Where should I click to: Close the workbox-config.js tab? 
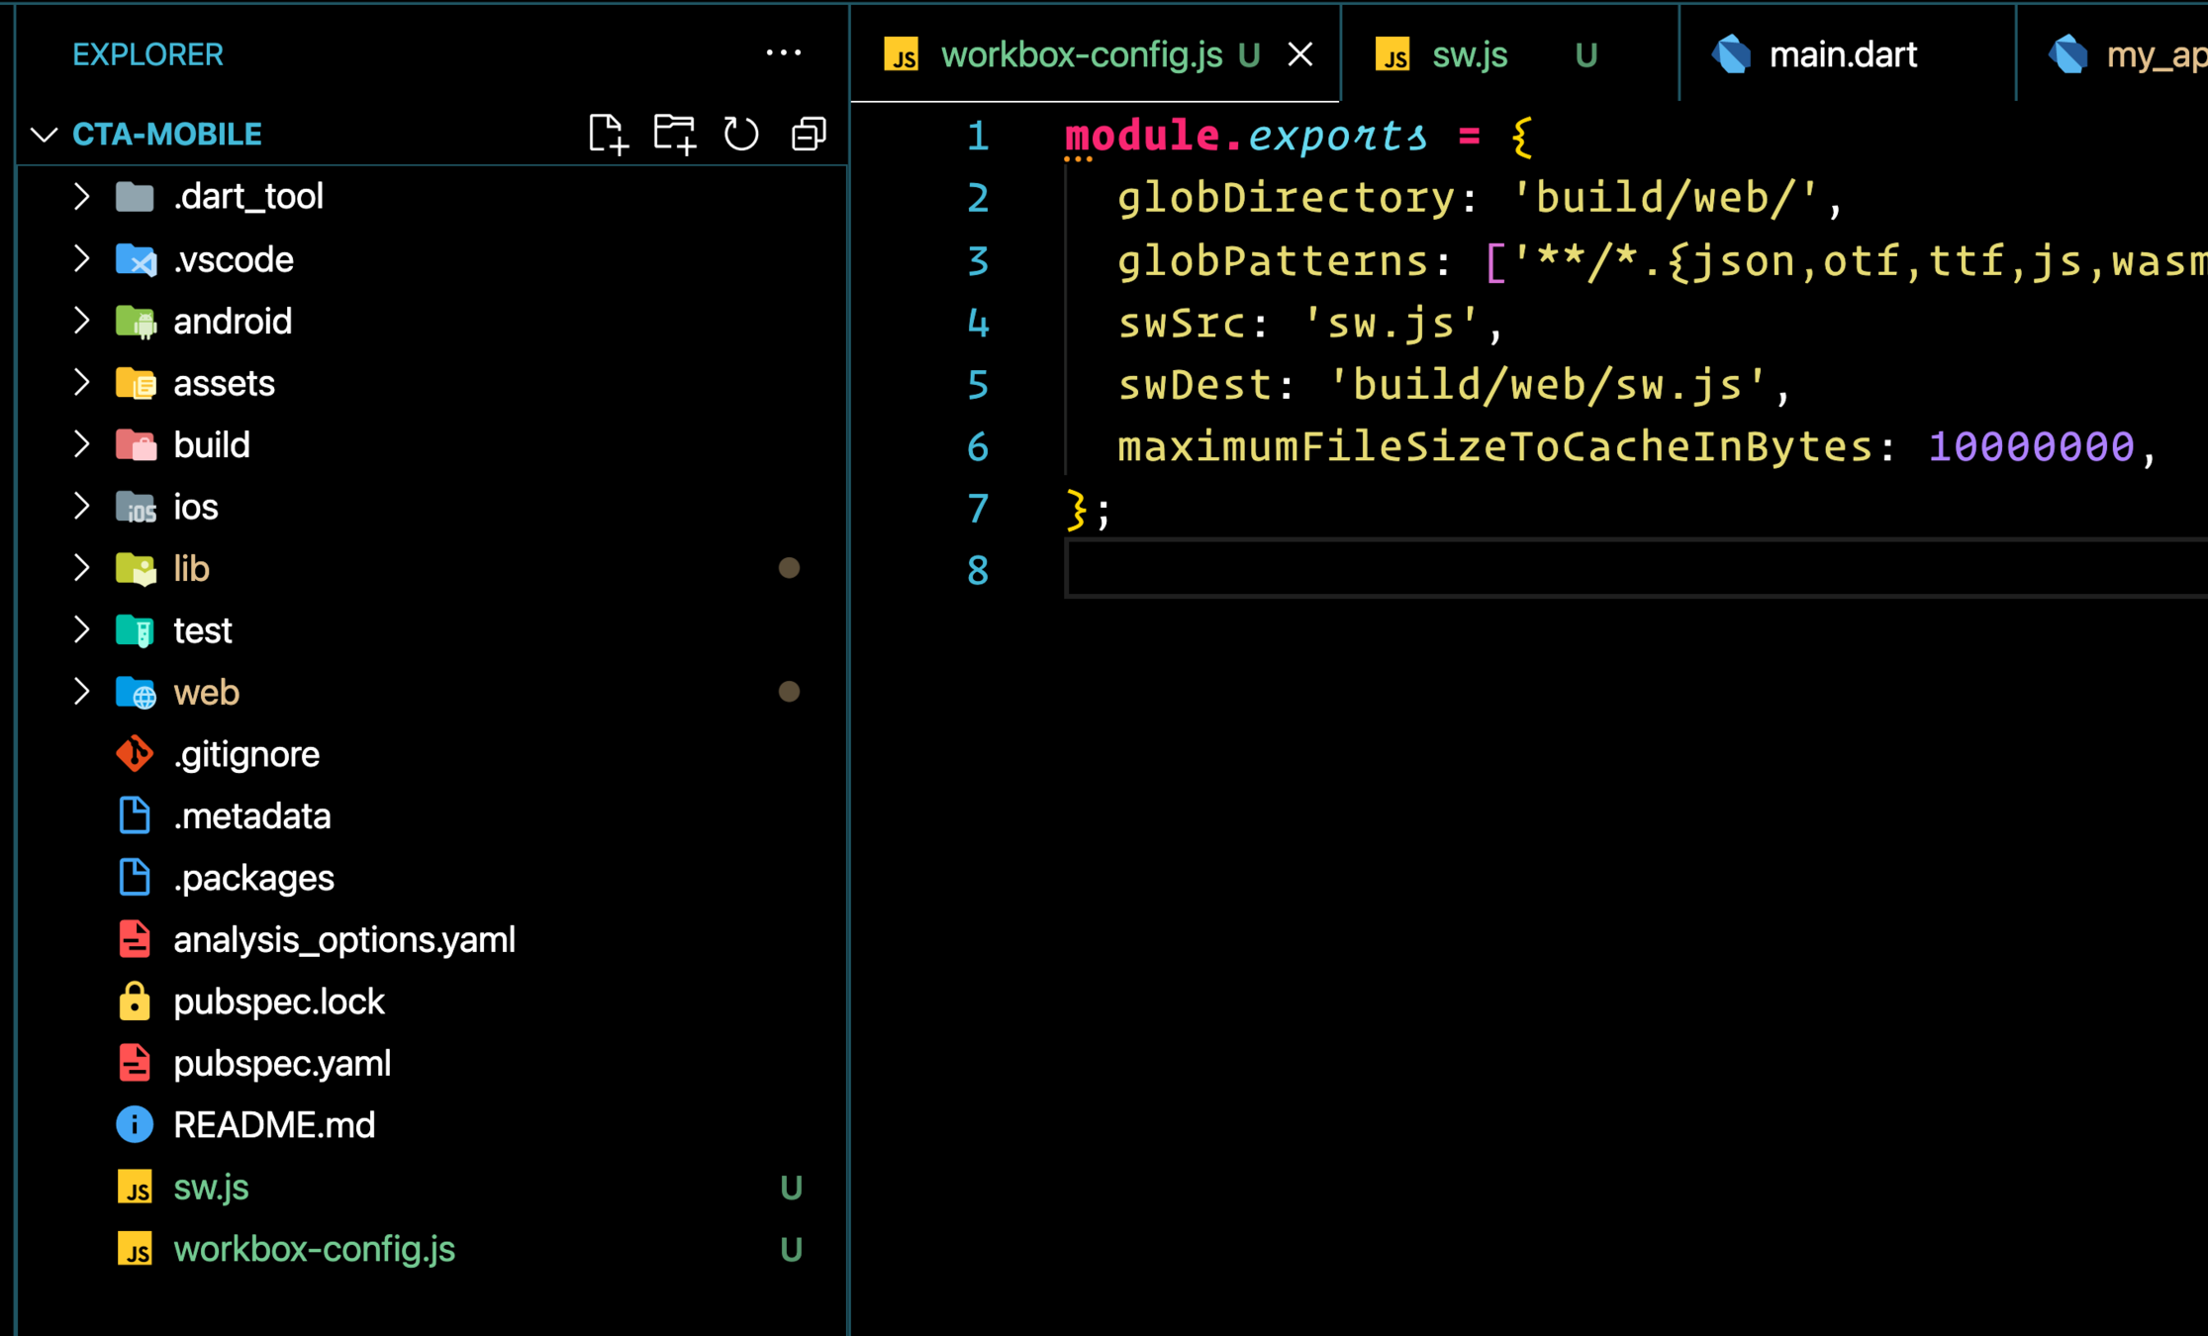point(1300,54)
